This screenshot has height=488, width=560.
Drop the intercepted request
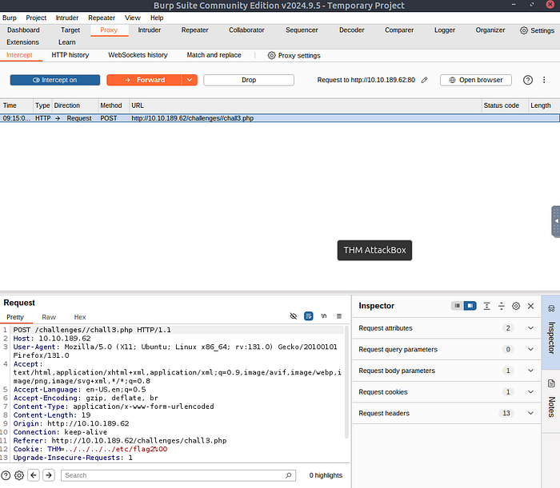click(249, 80)
